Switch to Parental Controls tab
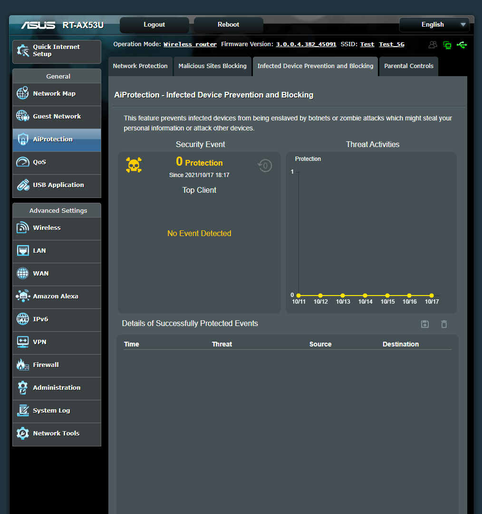The image size is (482, 514). click(409, 66)
